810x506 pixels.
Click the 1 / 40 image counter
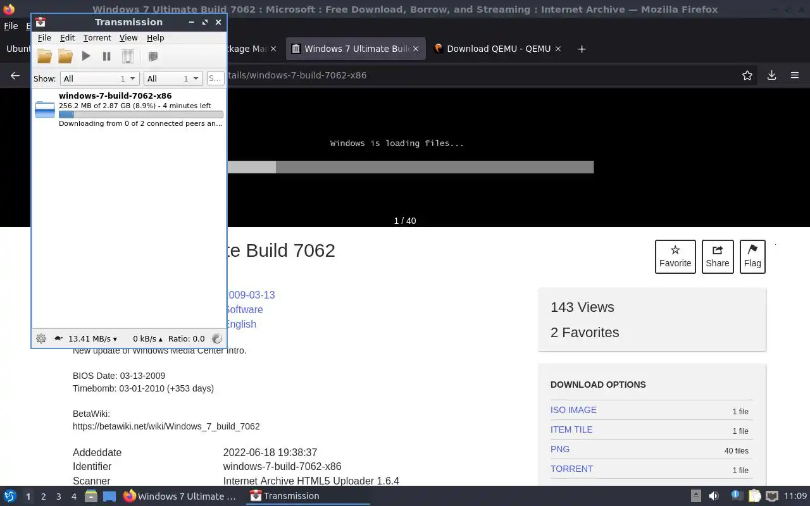(x=405, y=221)
